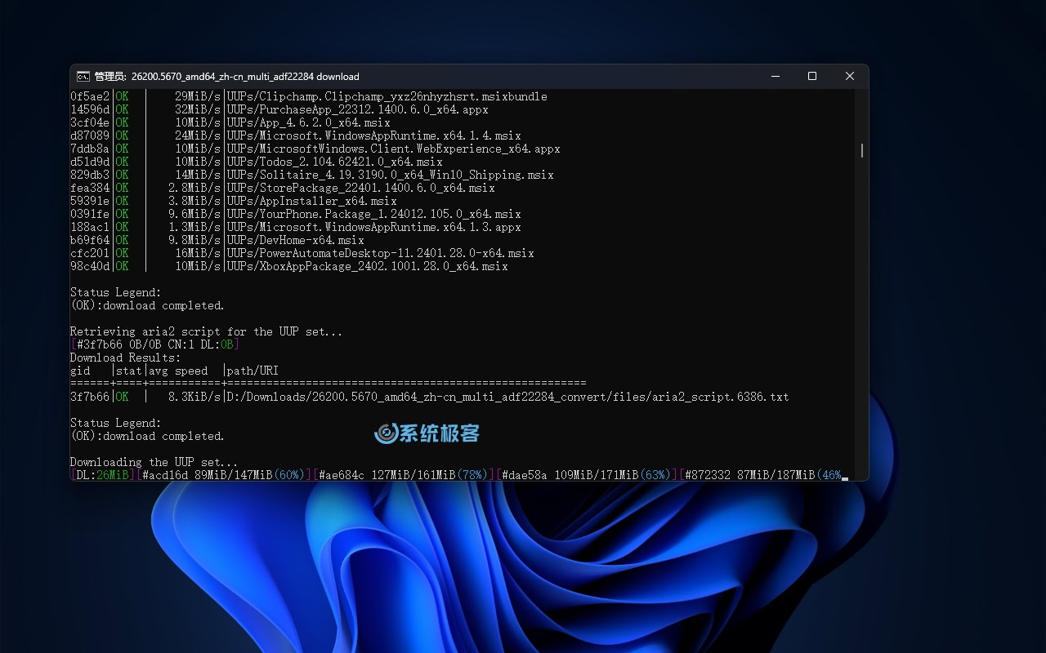The width and height of the screenshot is (1046, 653).
Task: Click the gid "7ddb8a"
Action: (x=90, y=149)
